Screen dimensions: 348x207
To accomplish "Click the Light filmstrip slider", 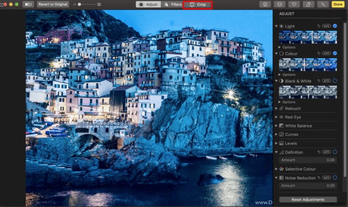I will coord(308,37).
